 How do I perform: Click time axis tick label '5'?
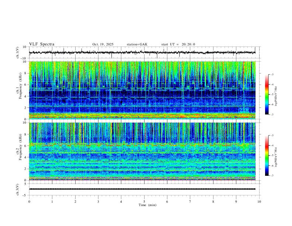[144, 202]
